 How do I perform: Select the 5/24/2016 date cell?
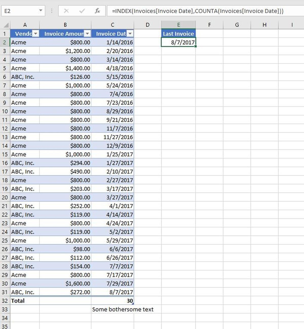112,85
